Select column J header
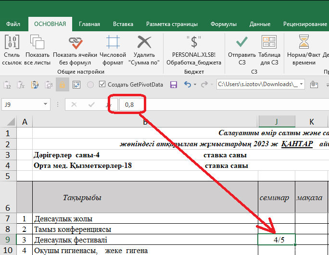The width and height of the screenshot is (329, 255). coord(277,122)
